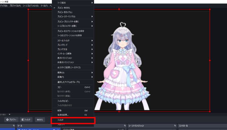Pop out the シーントランジション dock float icon
This screenshot has height=130, width=227.
[175, 126]
